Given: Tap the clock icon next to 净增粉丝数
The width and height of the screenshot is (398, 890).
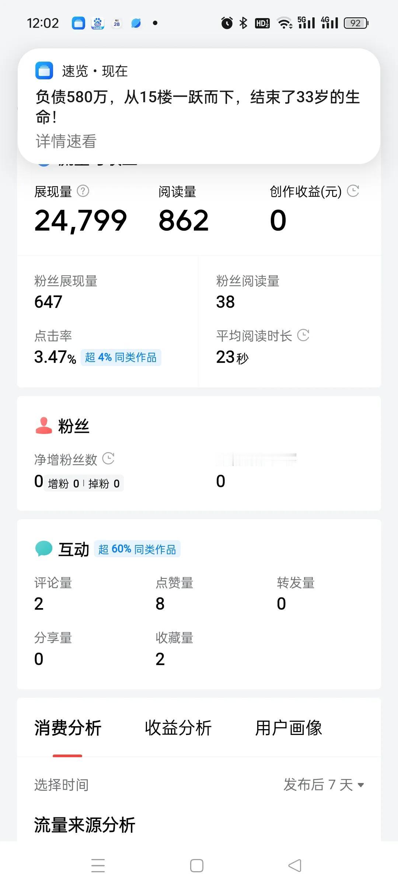Looking at the screenshot, I should tap(108, 459).
